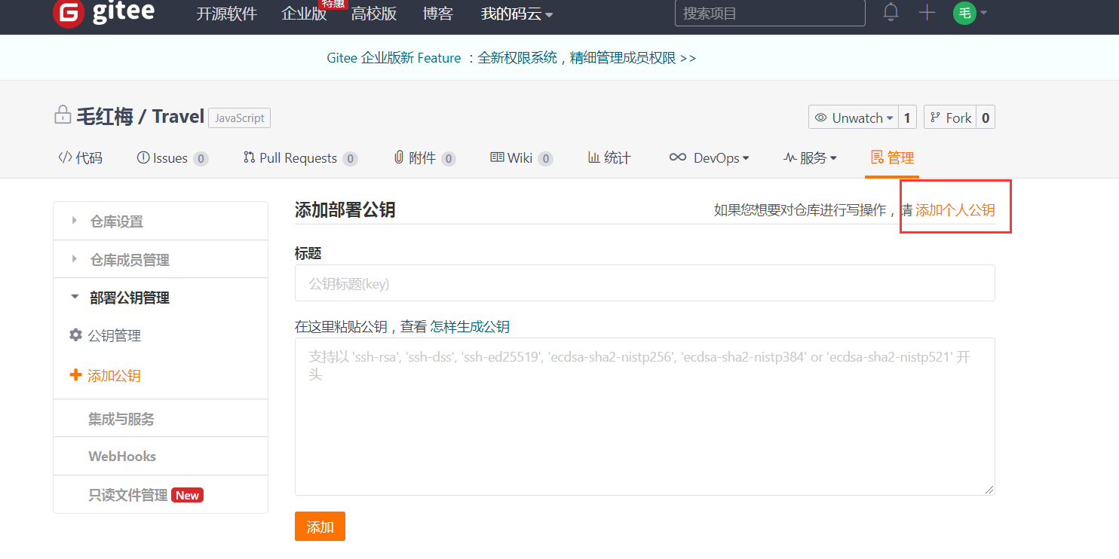Click the gear icon next to 公钥管理
This screenshot has width=1119, height=559.
tap(75, 334)
